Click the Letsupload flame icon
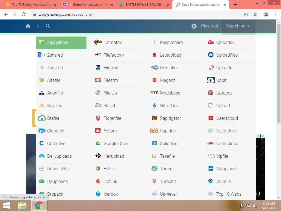This screenshot has width=281, height=211. [154, 55]
